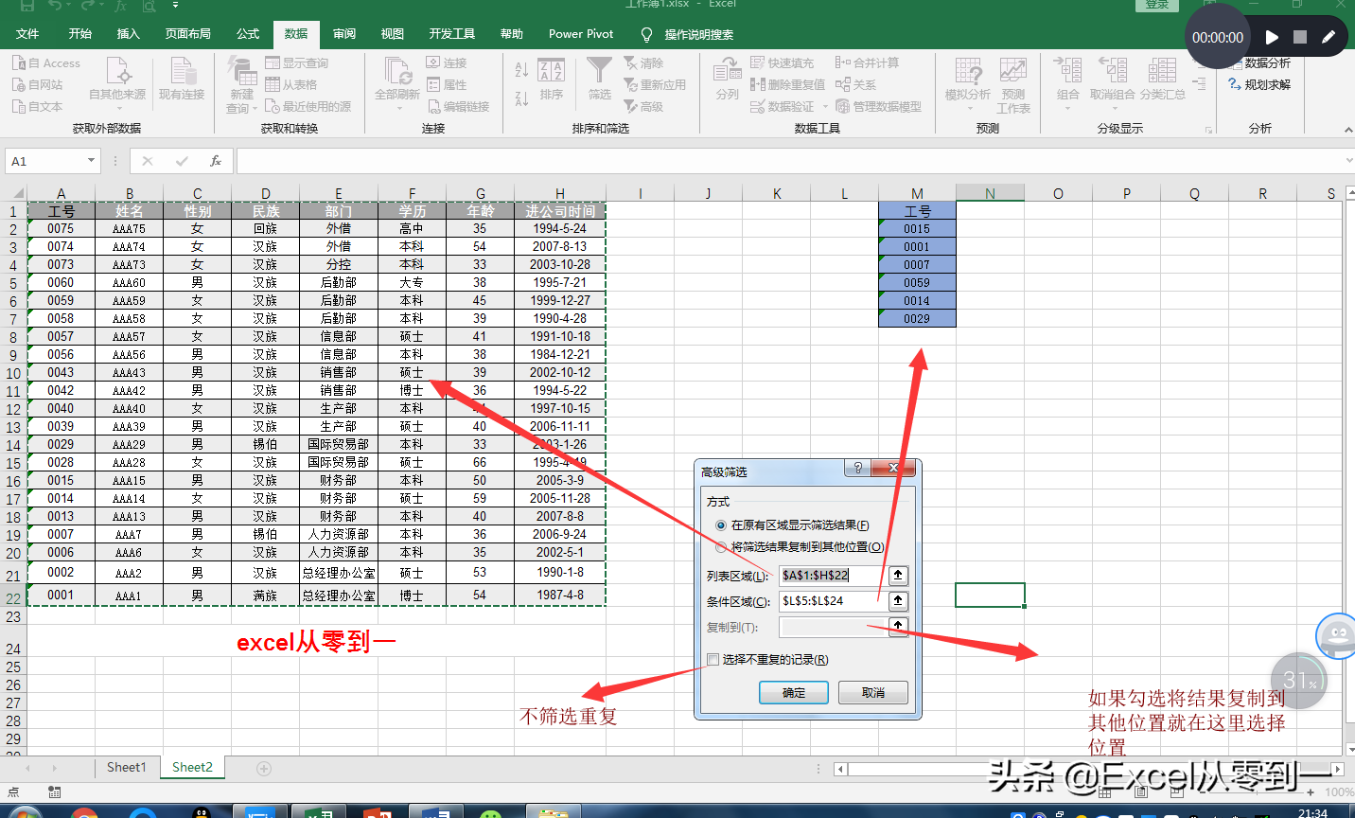This screenshot has width=1355, height=818.
Task: Click the List range (列表区域) input field
Action: [x=833, y=575]
